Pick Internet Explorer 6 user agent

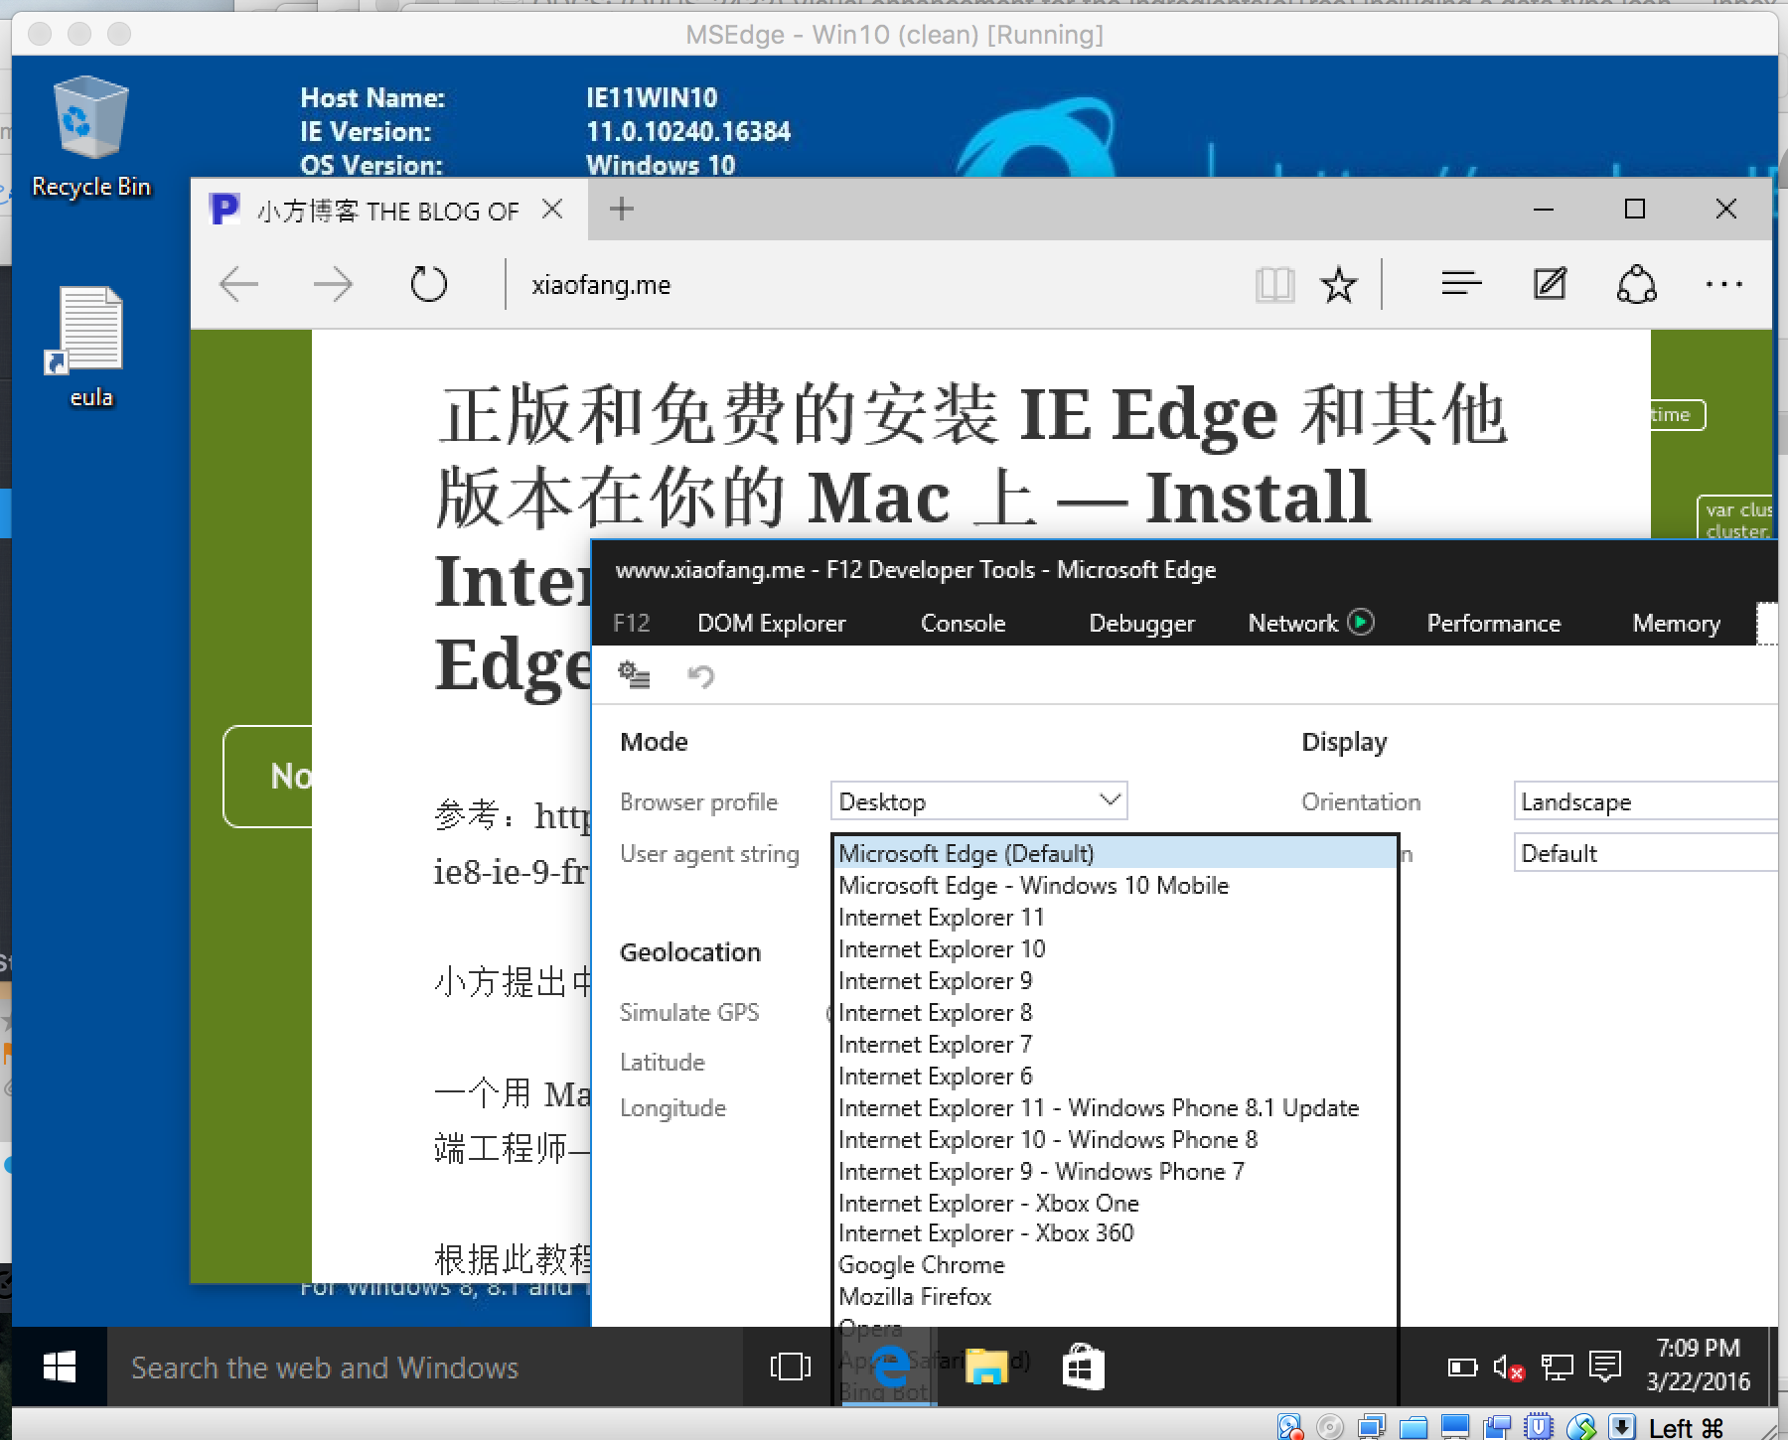click(x=1115, y=1076)
